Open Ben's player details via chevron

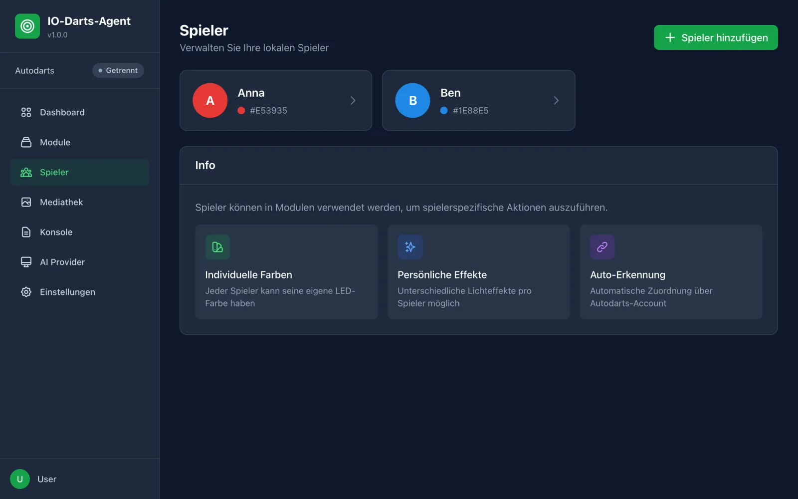tap(556, 100)
